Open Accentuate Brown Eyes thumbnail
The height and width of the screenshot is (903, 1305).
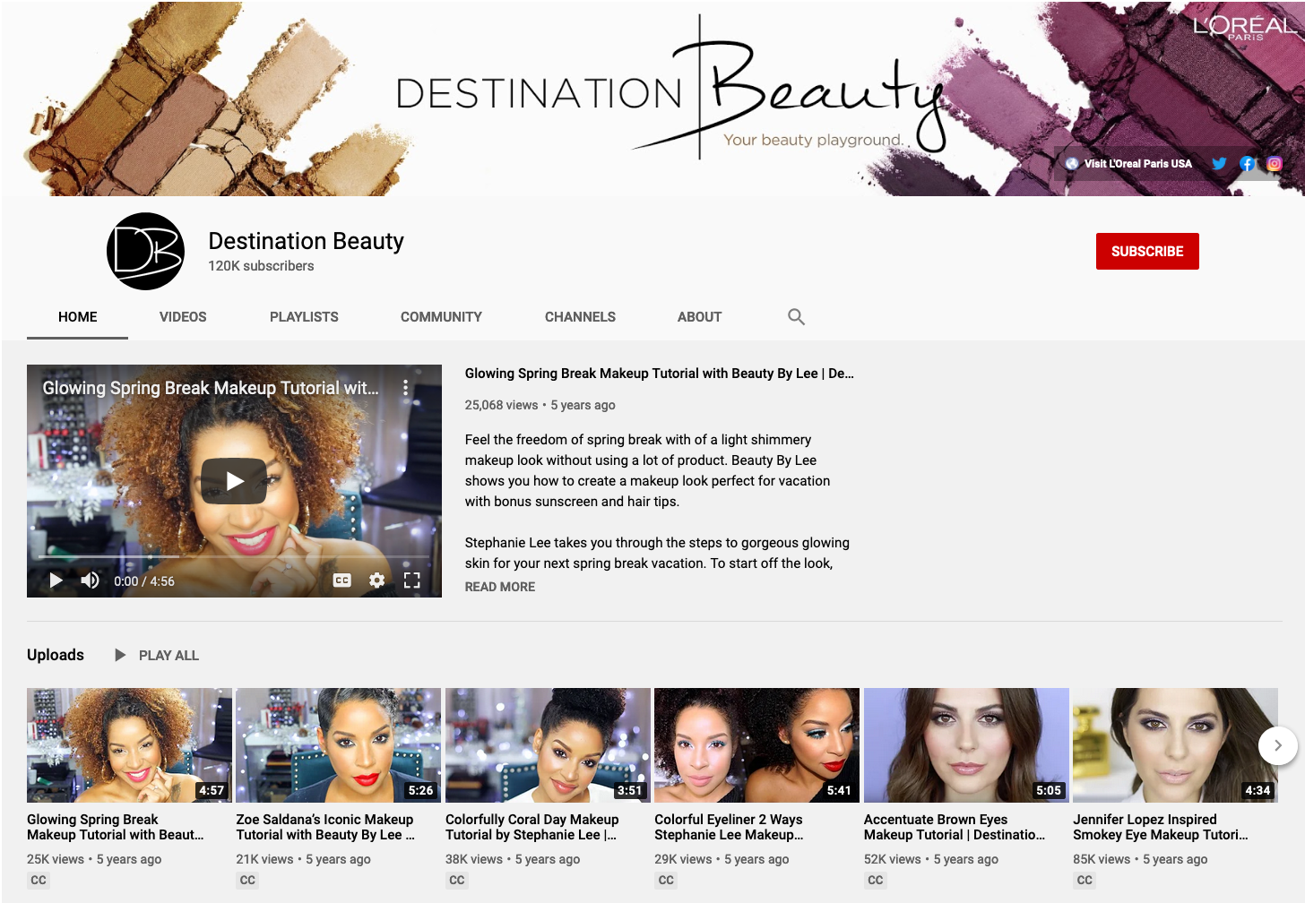tap(966, 745)
